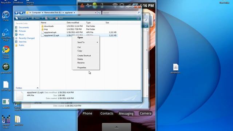Open recent pages dropdown beside Forward arrow
Viewport: 233px width, 131px height.
pyautogui.click(x=24, y=13)
